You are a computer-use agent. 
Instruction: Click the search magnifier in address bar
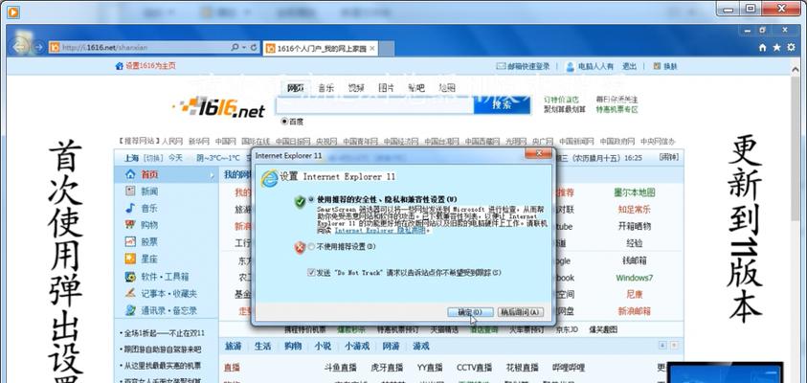point(235,47)
